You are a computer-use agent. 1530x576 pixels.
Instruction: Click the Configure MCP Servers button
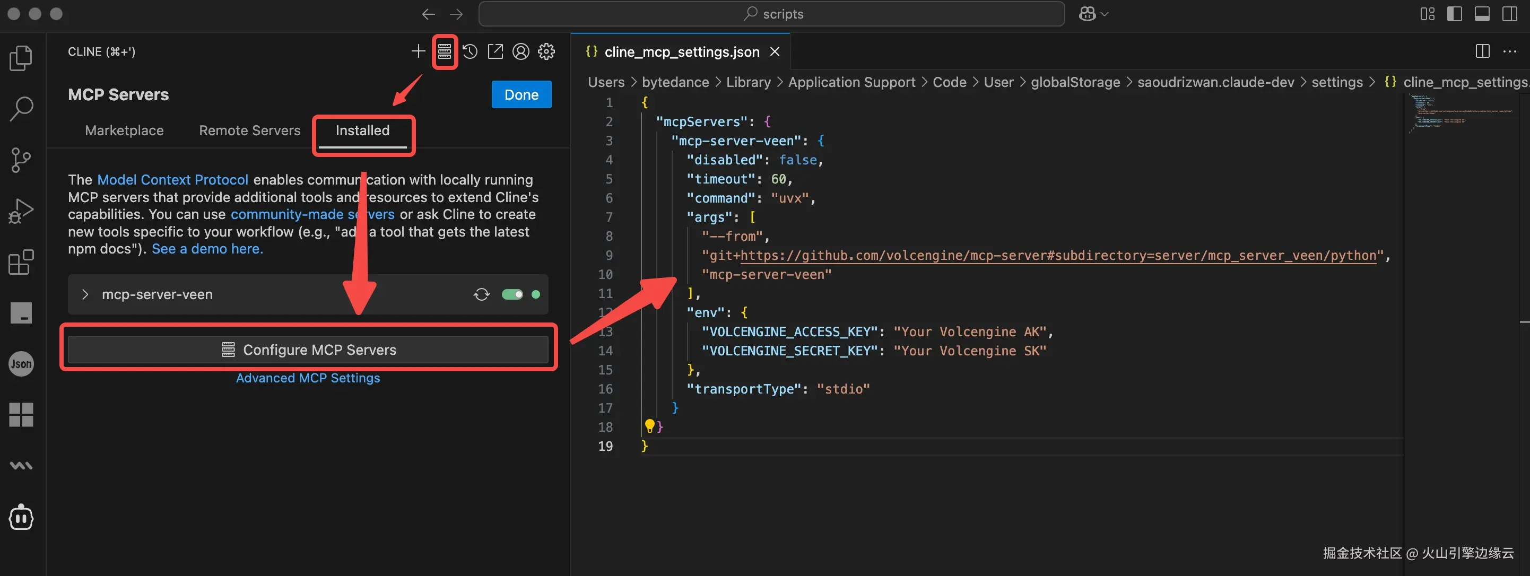pyautogui.click(x=308, y=350)
